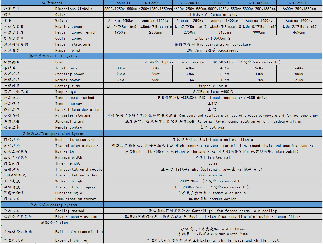Click the Cooling system section header

tap(53, 205)
